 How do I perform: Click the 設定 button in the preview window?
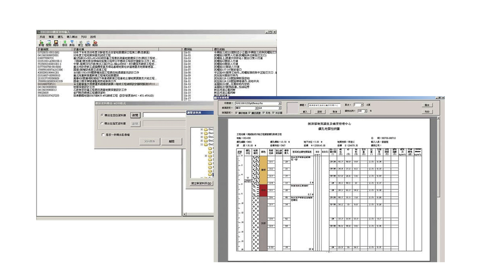[320, 112]
